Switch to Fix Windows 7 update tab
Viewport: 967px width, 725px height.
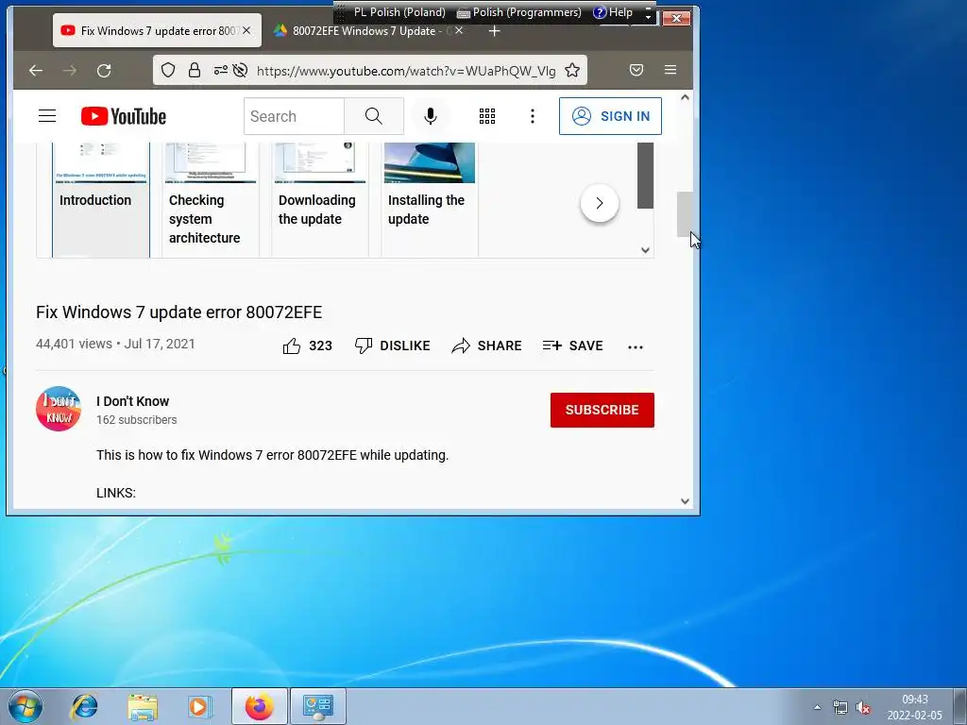coord(158,31)
